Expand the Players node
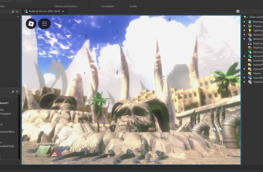This screenshot has width=263, height=172. (244, 26)
